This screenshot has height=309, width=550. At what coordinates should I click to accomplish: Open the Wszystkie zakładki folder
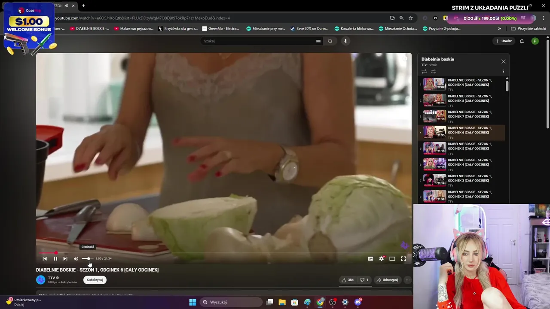click(x=529, y=29)
